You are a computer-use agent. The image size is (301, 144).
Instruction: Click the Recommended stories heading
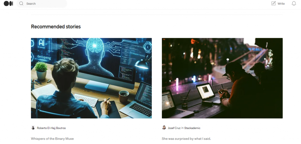[x=56, y=26]
